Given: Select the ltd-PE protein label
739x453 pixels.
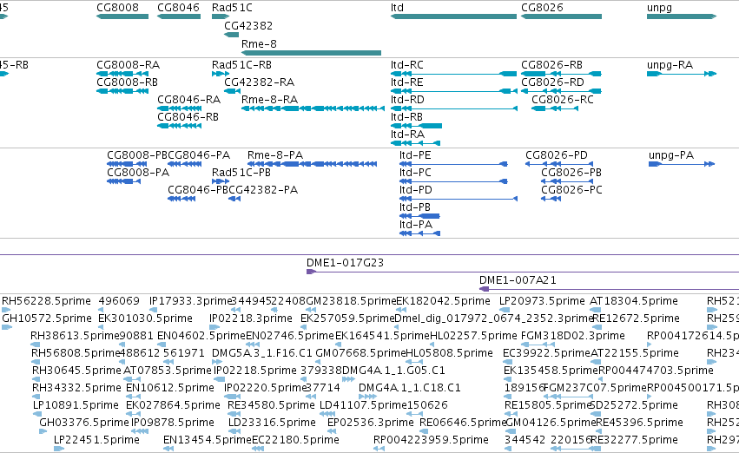Looking at the screenshot, I should 415,155.
